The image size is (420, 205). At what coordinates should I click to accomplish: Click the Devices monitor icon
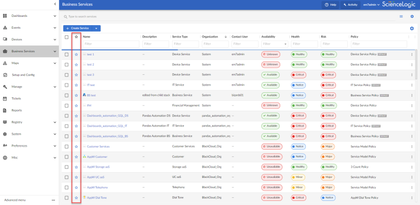[5, 39]
